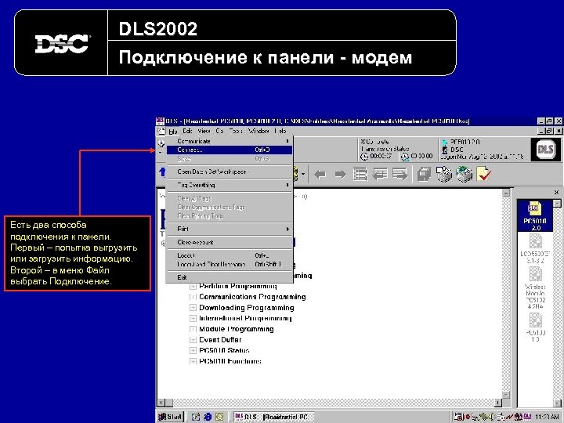
Task: Click the document with red checkmark icon
Action: click(483, 174)
